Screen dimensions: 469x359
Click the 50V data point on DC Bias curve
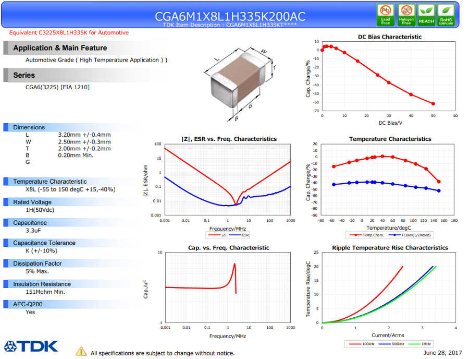click(433, 104)
